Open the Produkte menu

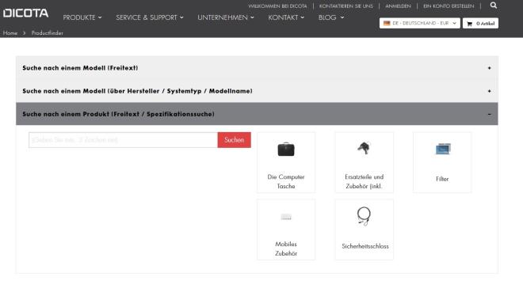pyautogui.click(x=82, y=17)
